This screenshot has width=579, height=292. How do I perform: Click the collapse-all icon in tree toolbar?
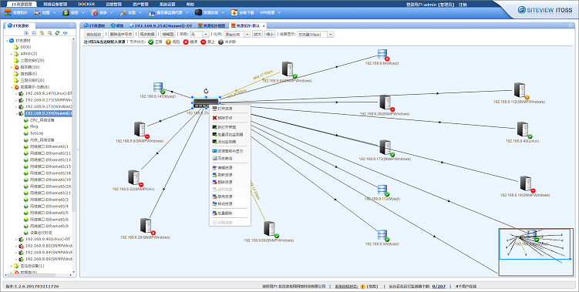(x=34, y=33)
